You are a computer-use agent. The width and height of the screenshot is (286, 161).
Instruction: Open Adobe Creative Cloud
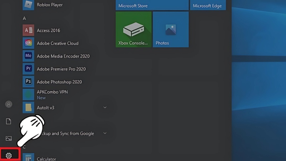[x=57, y=43]
